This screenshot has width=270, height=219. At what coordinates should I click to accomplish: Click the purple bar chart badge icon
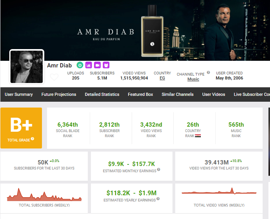point(89,65)
